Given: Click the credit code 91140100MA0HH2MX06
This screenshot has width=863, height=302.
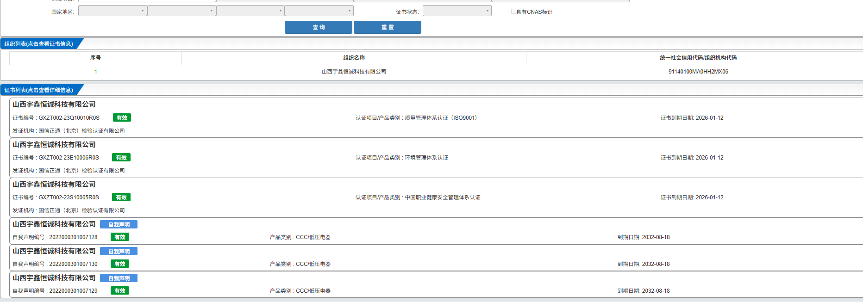Looking at the screenshot, I should pyautogui.click(x=698, y=72).
